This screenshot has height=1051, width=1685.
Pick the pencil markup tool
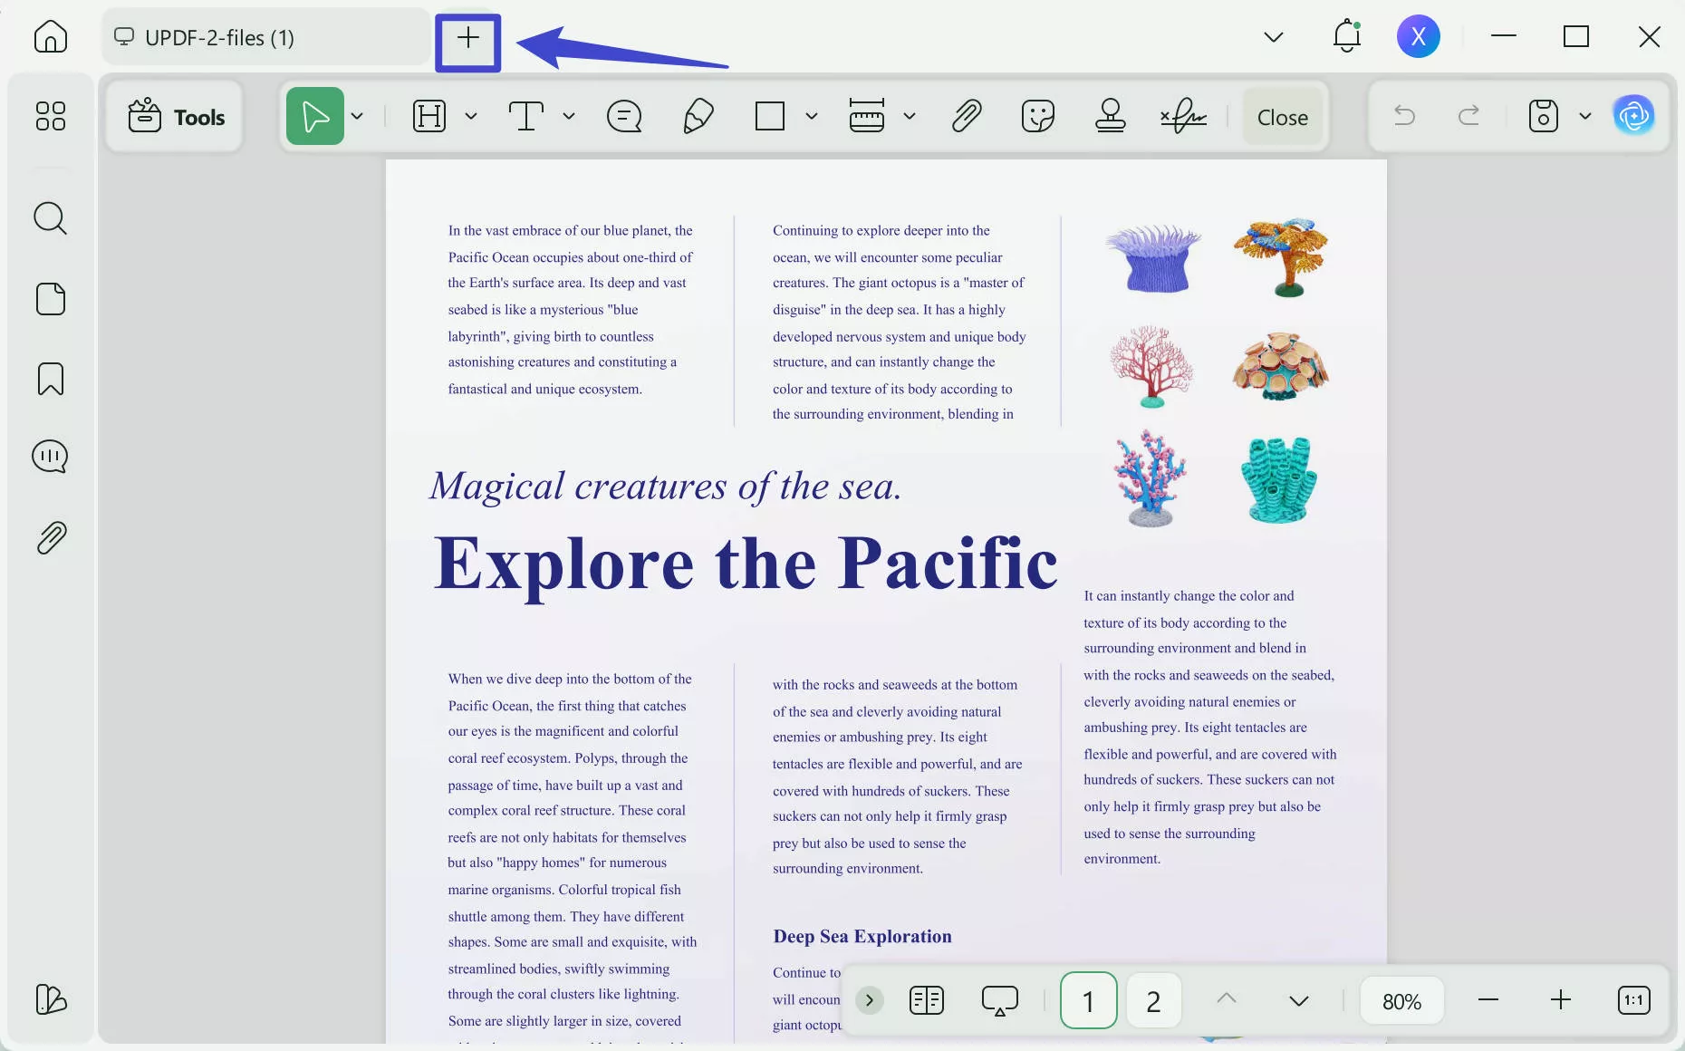(697, 116)
